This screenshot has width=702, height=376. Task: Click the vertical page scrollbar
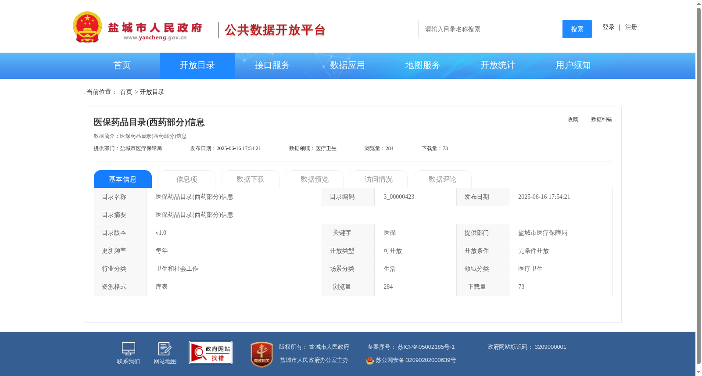(698, 186)
